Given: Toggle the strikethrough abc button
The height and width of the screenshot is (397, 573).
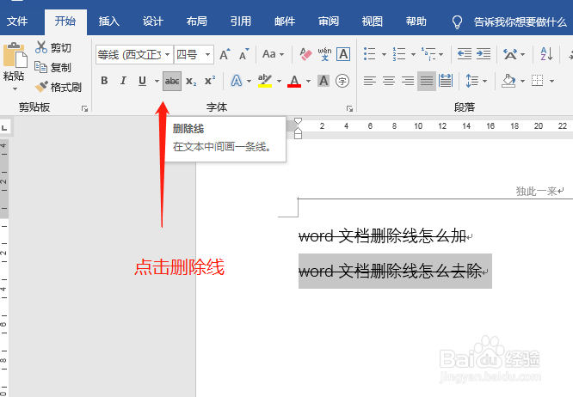Looking at the screenshot, I should [x=172, y=81].
